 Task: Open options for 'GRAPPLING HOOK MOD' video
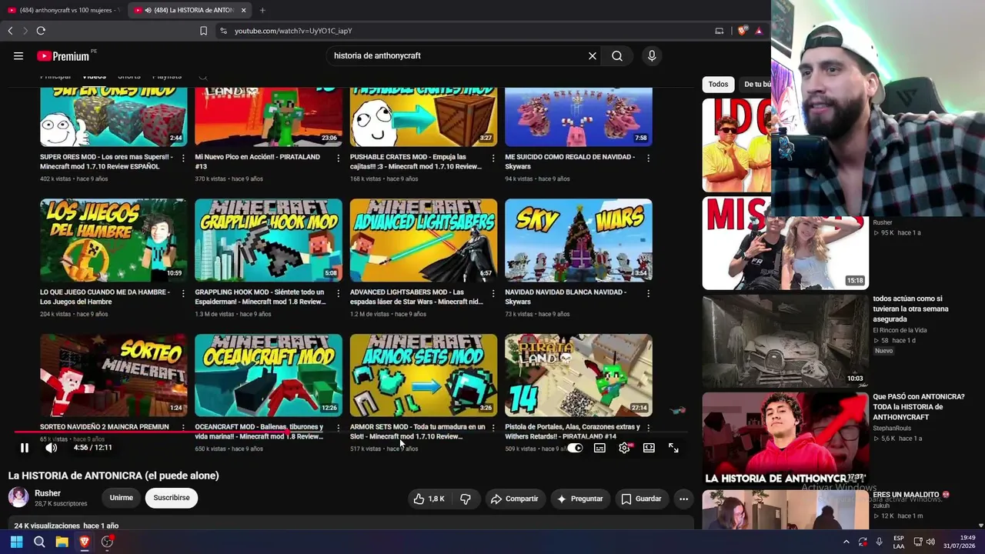[338, 293]
